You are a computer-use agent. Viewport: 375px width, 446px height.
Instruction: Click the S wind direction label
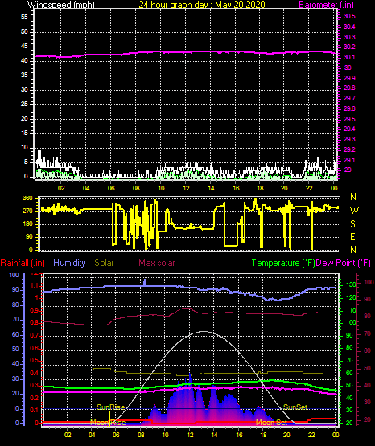[x=352, y=224]
